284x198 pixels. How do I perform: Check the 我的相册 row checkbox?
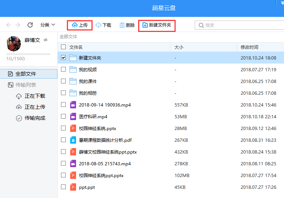tap(64, 93)
